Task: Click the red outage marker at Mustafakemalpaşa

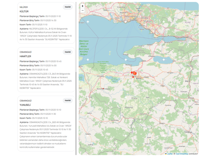Action: [103, 89]
